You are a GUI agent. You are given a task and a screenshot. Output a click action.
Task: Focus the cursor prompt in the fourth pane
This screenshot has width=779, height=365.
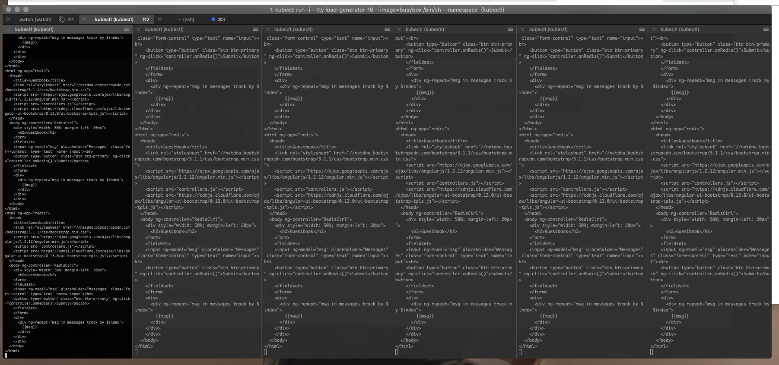pos(397,352)
